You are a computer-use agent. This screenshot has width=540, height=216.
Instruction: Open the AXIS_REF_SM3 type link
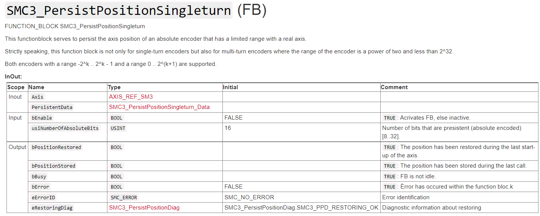[x=131, y=97]
